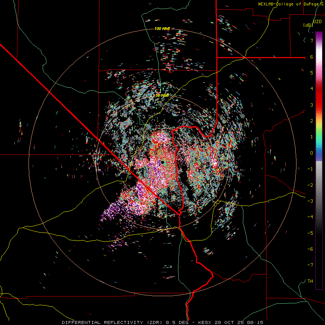
Task: Click the ZDR color scale bar
Action: click(x=319, y=160)
